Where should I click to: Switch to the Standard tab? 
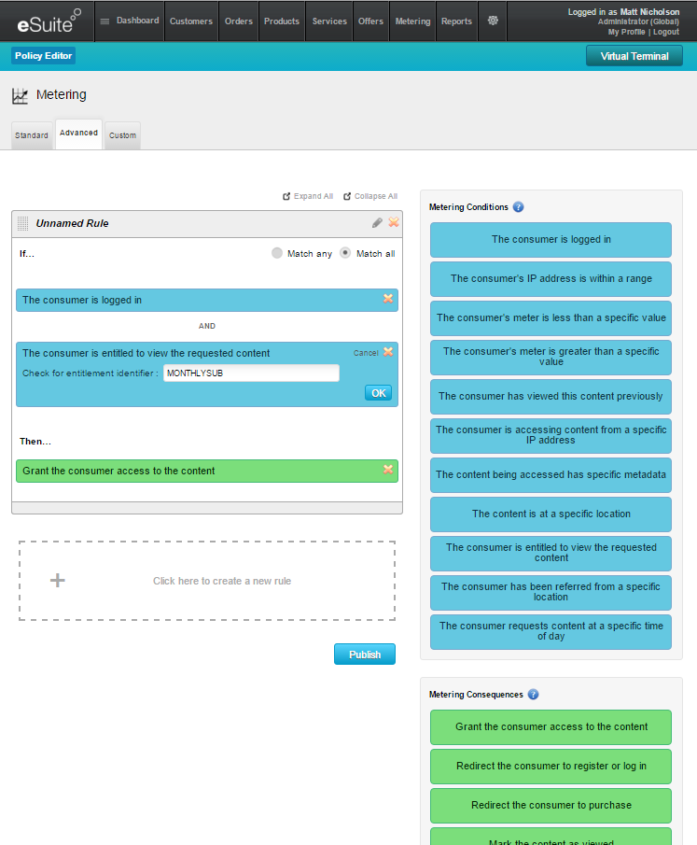point(32,135)
